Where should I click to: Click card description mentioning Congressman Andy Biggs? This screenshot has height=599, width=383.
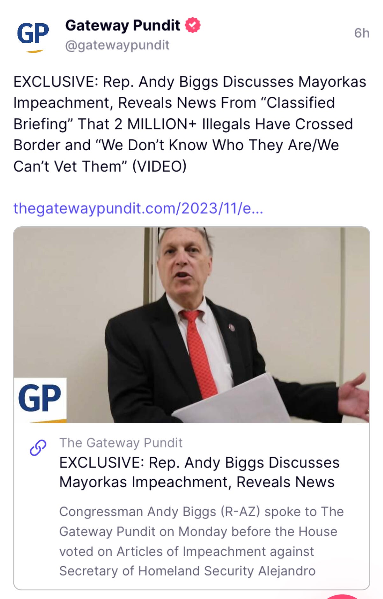click(201, 541)
